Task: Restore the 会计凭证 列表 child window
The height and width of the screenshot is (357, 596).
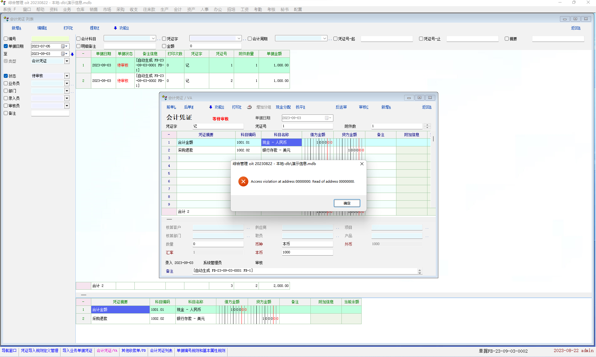Action: click(x=575, y=19)
